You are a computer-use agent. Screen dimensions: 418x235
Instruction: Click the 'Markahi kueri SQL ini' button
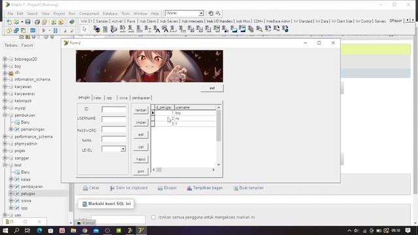point(106,204)
